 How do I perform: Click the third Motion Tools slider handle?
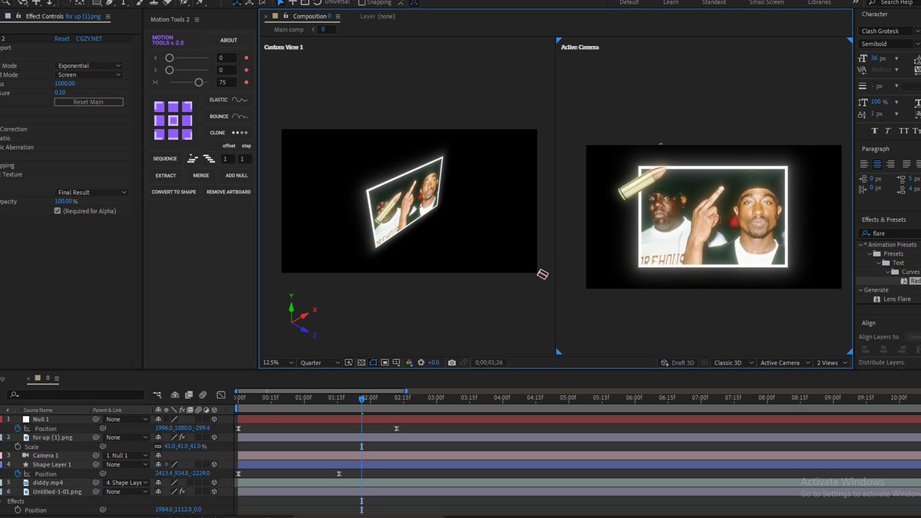(x=199, y=82)
